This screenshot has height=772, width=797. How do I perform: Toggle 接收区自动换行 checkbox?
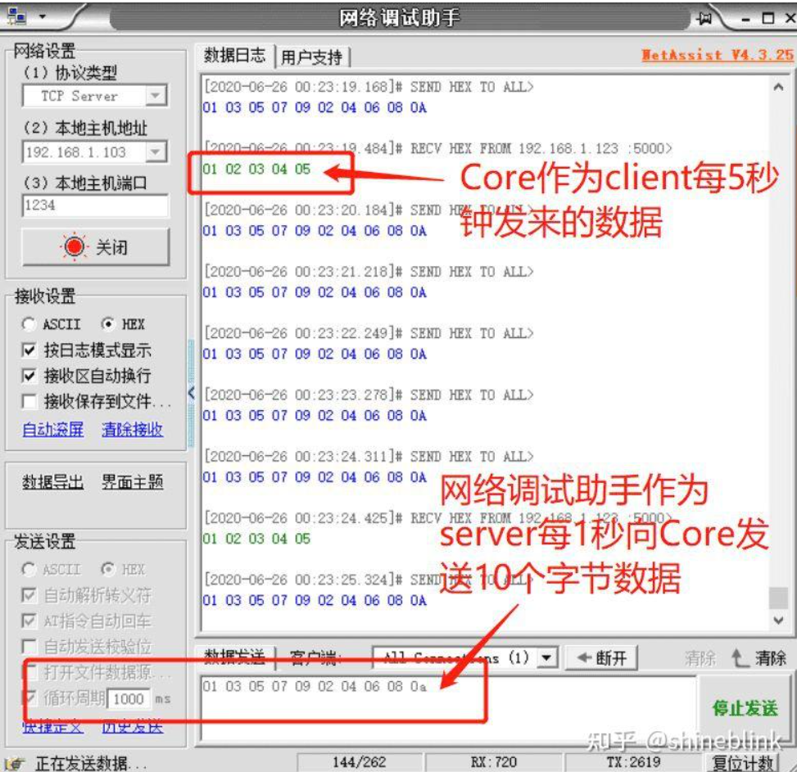tap(29, 376)
